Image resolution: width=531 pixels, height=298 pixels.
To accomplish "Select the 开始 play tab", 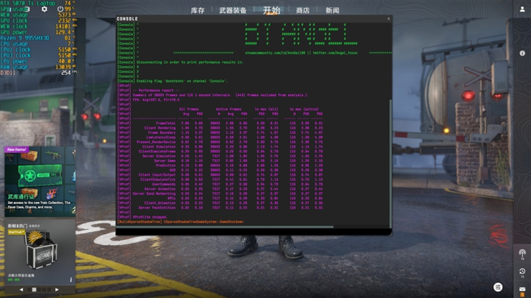I will click(271, 10).
